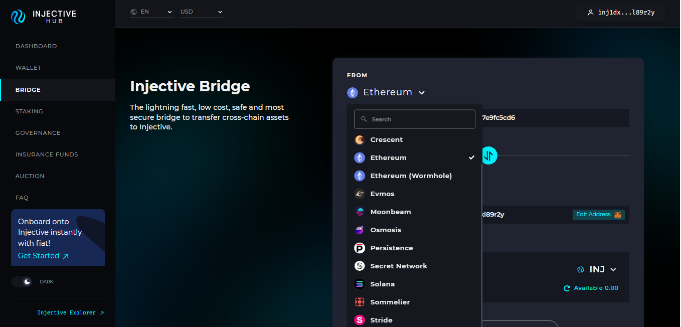Click the Solana chain icon
Screen dimensions: 681x327
tap(360, 284)
